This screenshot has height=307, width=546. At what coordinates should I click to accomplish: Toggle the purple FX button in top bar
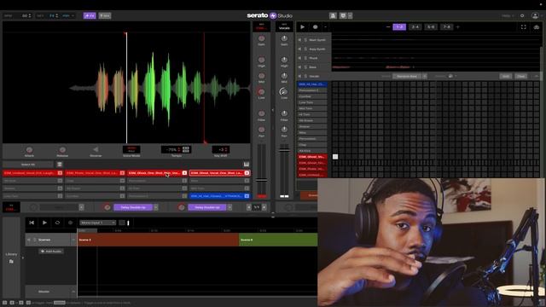pyautogui.click(x=90, y=15)
